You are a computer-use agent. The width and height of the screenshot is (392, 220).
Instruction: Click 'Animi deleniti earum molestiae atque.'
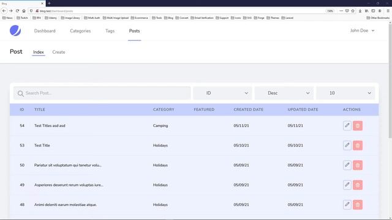[x=66, y=205]
